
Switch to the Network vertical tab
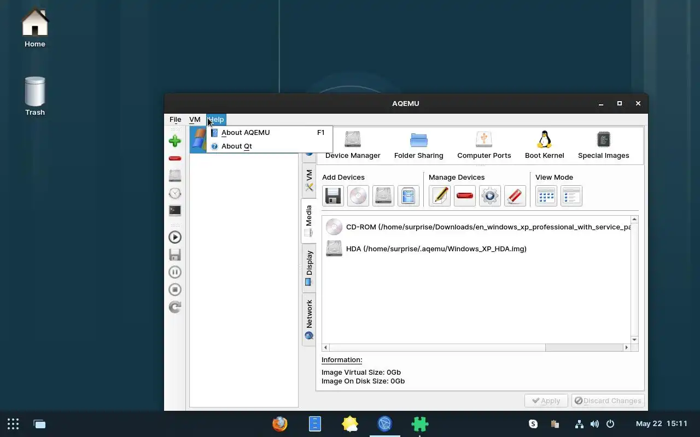point(309,320)
